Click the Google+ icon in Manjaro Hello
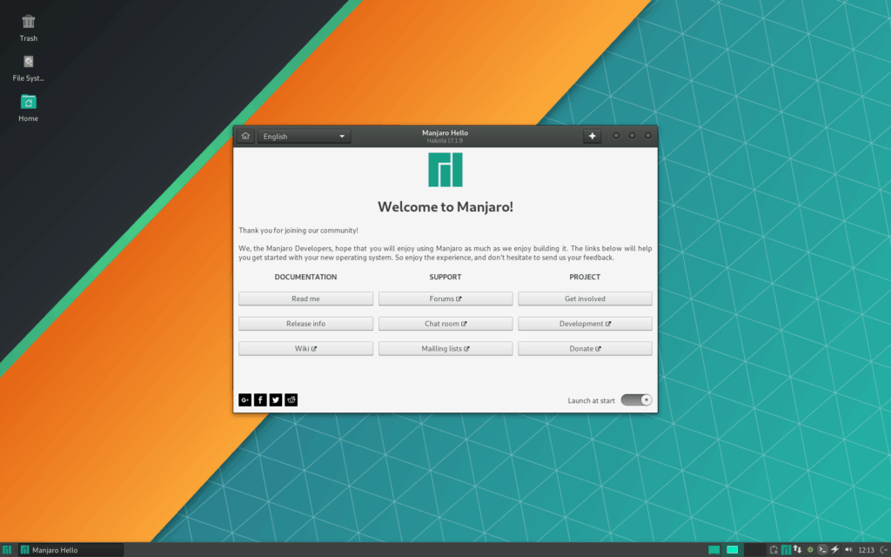Image resolution: width=891 pixels, height=557 pixels. [x=245, y=399]
